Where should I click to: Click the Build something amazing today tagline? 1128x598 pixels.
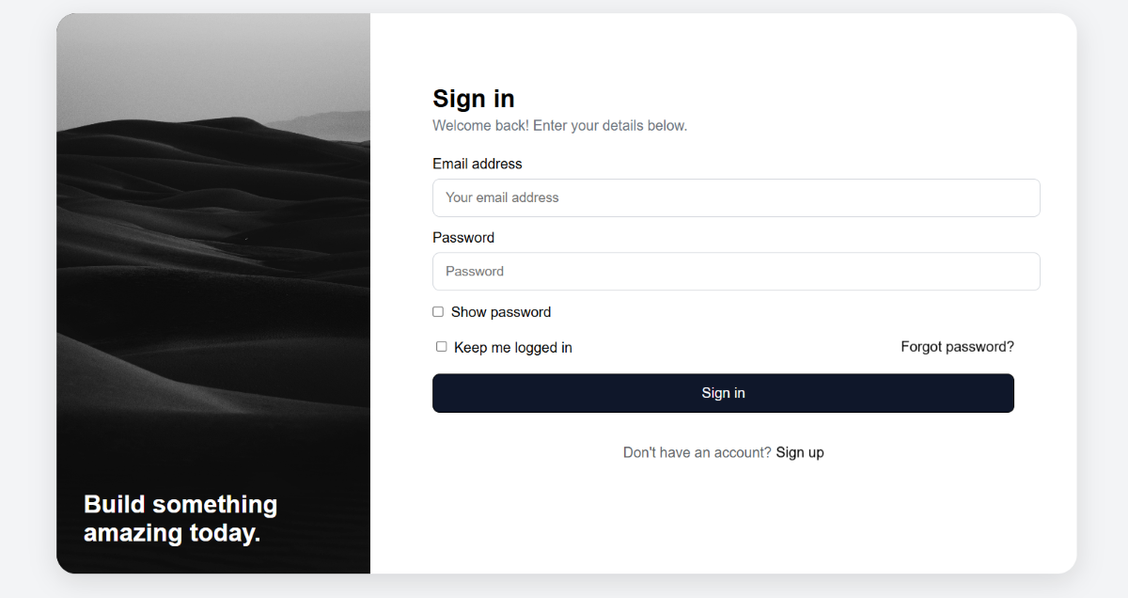click(x=180, y=519)
